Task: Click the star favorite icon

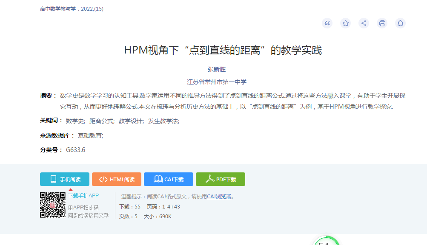Action: 346,23
